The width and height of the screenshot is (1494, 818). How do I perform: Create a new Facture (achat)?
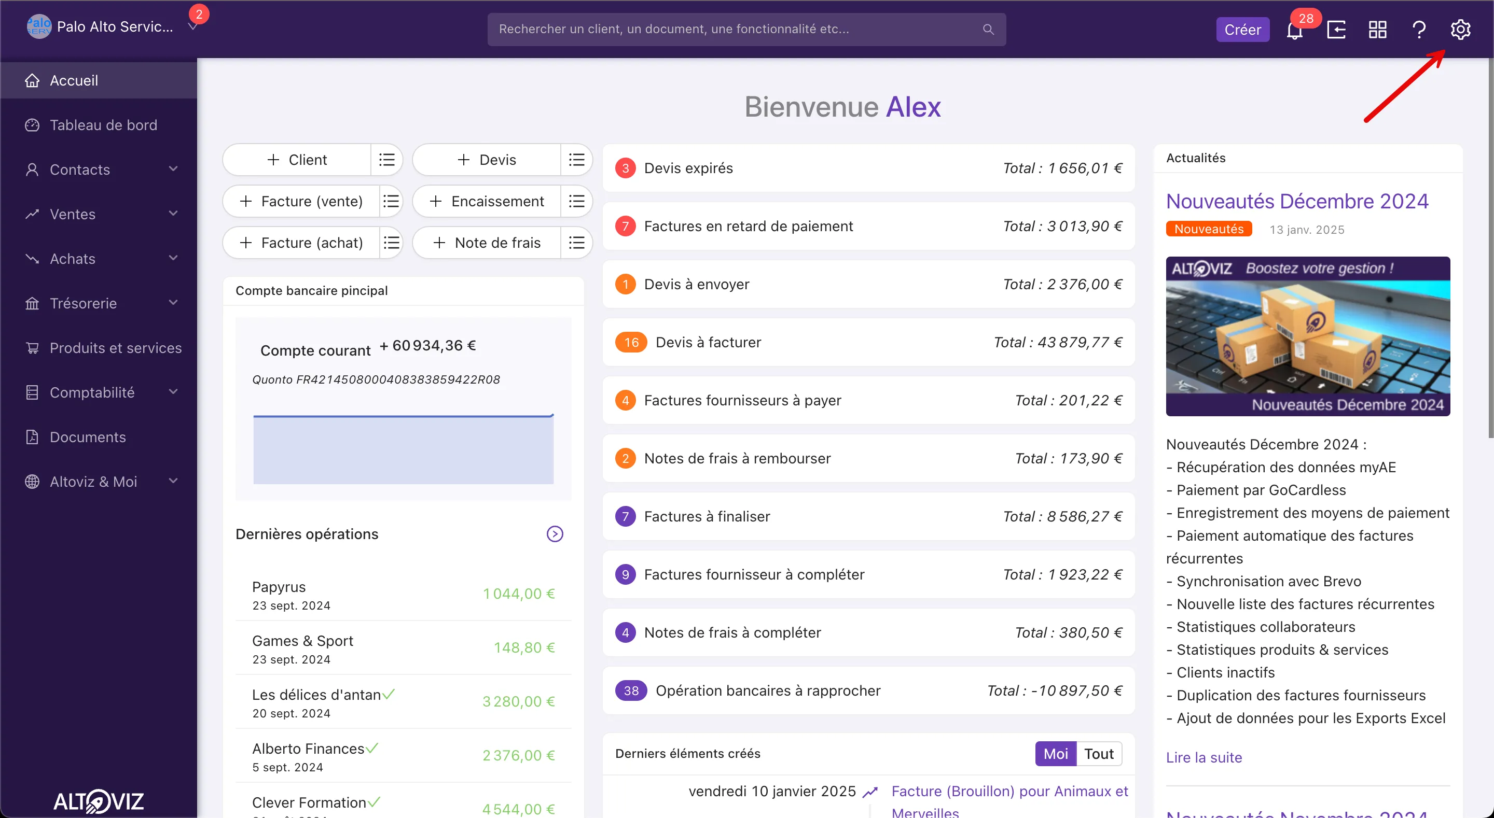(x=301, y=242)
